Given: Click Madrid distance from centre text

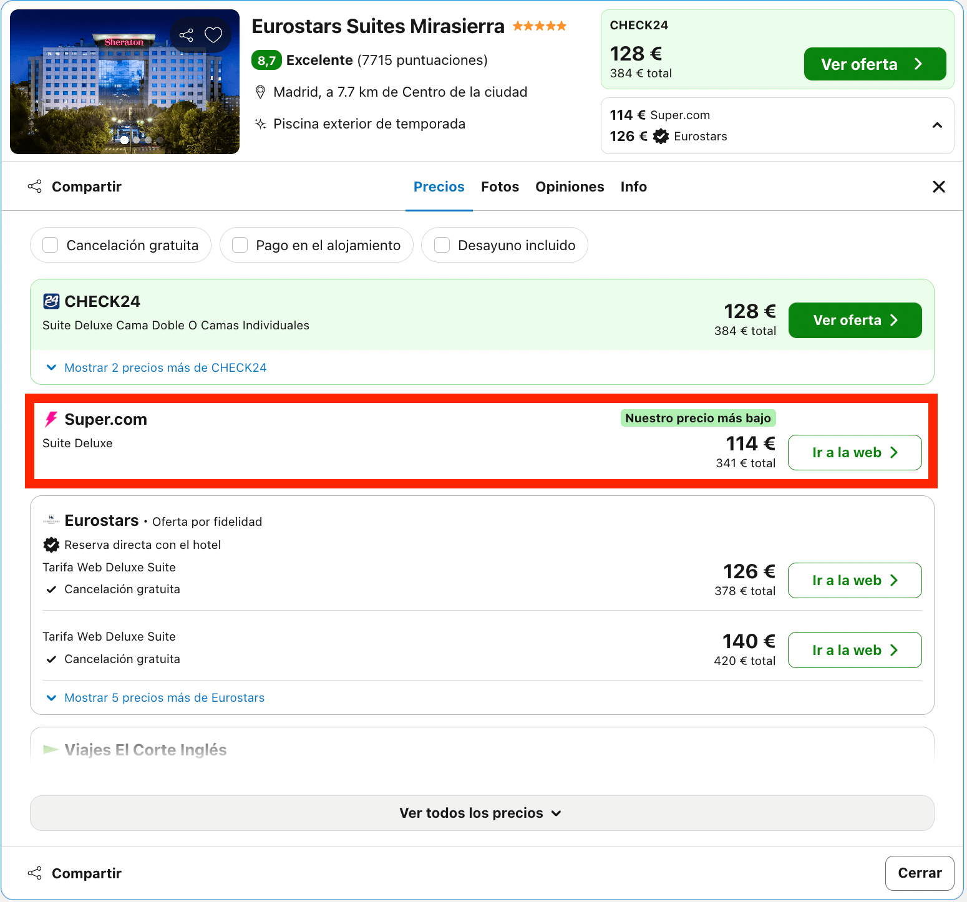Looking at the screenshot, I should click(401, 92).
